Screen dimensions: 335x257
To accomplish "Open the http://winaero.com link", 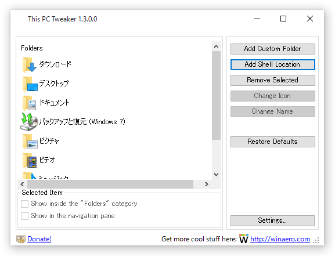I will coord(280,239).
